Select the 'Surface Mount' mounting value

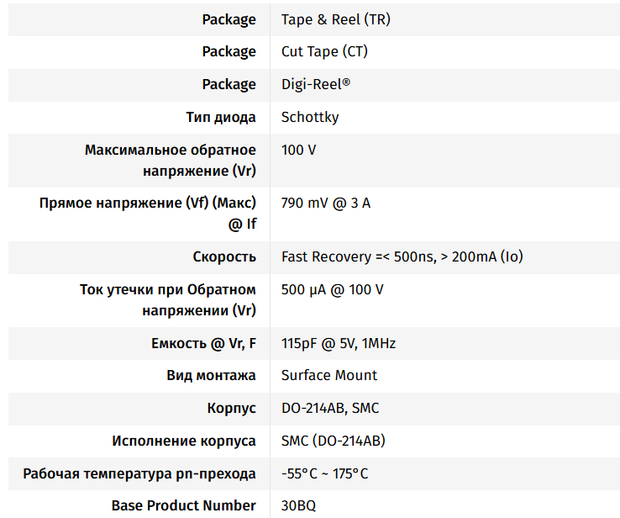(x=329, y=375)
